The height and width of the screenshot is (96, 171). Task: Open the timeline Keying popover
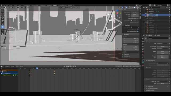click(x=13, y=66)
